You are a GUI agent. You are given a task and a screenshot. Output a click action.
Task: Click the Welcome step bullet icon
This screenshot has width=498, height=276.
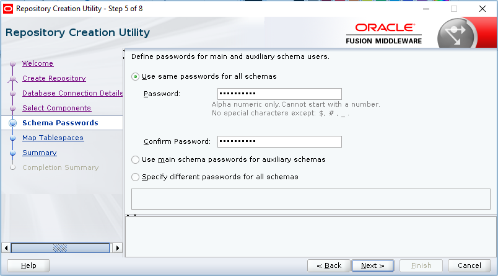pos(12,64)
